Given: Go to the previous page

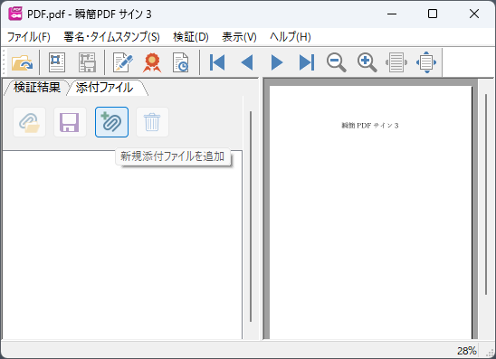Looking at the screenshot, I should [x=247, y=62].
